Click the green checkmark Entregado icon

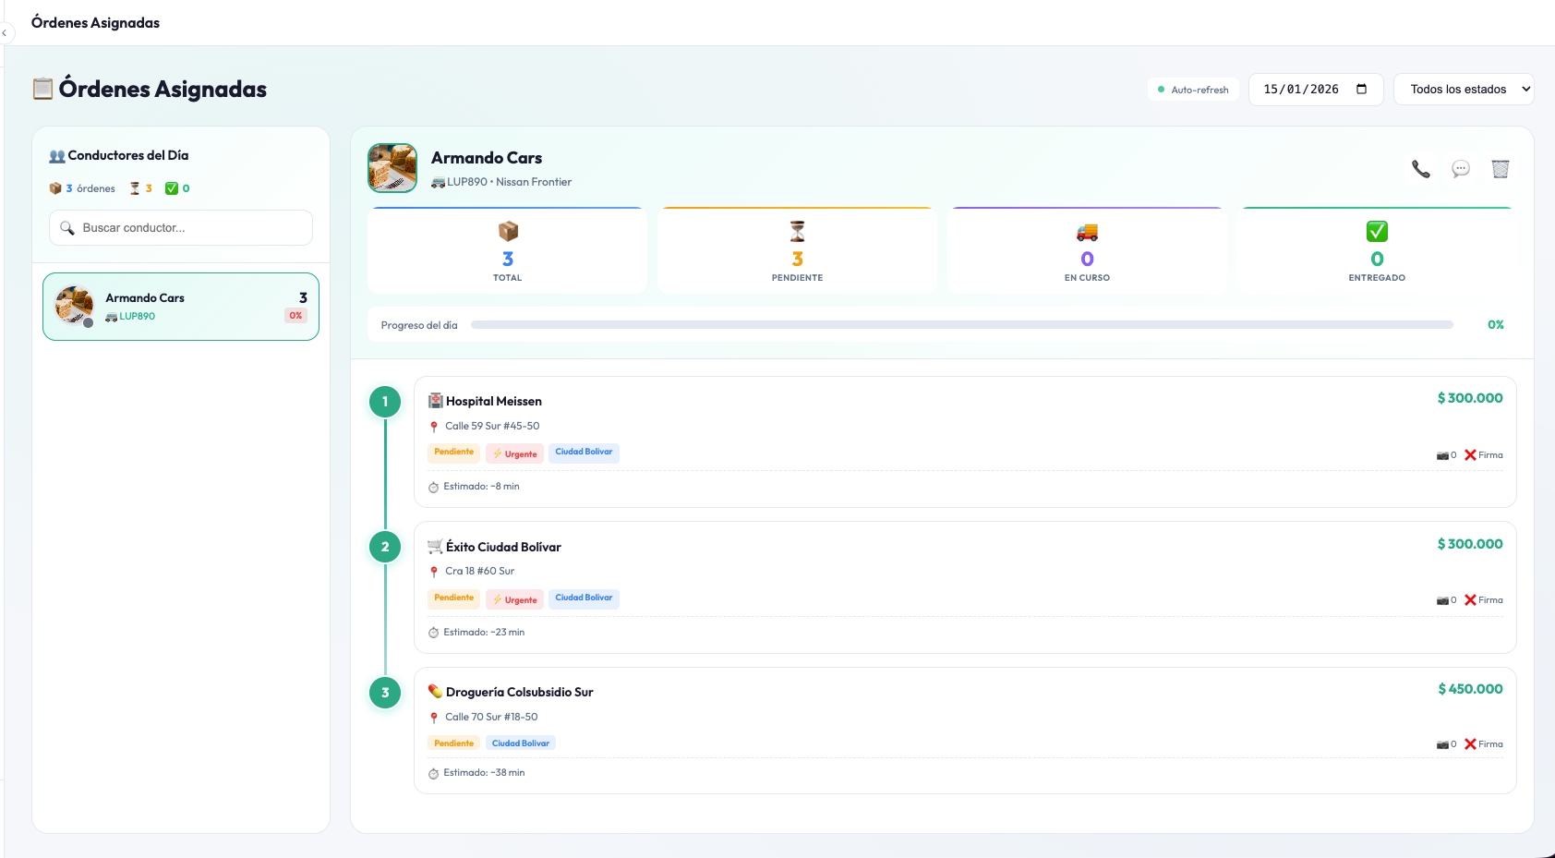tap(1377, 231)
